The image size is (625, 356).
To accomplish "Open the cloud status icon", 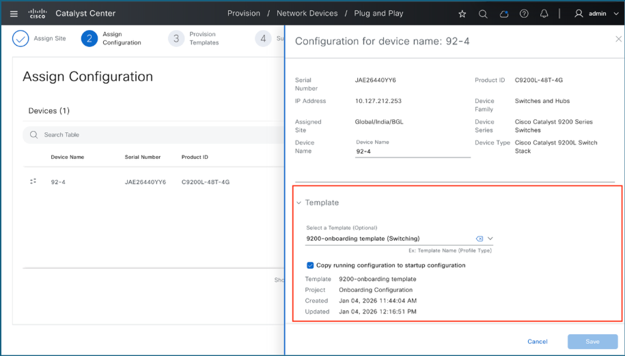I will click(x=504, y=14).
